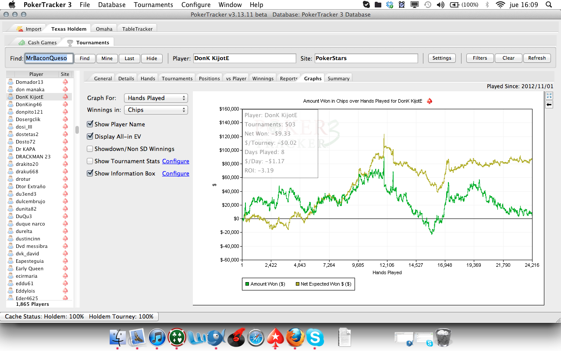Click the volume icon in menu bar
This screenshot has width=561, height=351.
coord(440,5)
